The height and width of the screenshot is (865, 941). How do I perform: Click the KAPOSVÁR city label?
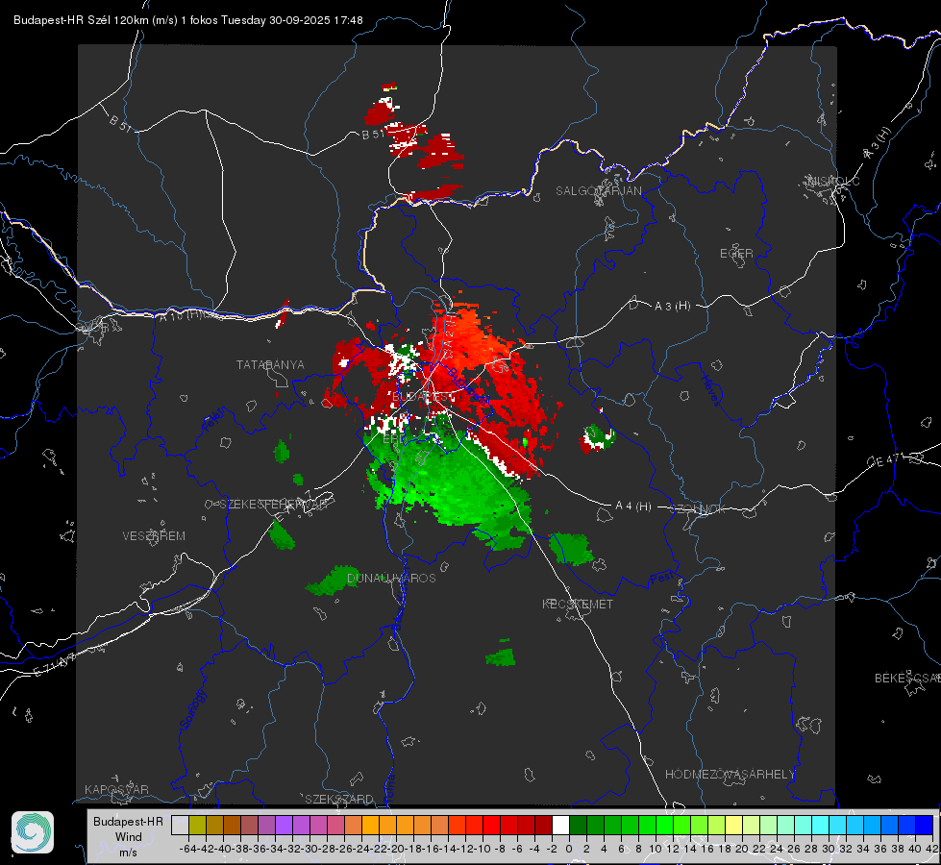(x=116, y=789)
